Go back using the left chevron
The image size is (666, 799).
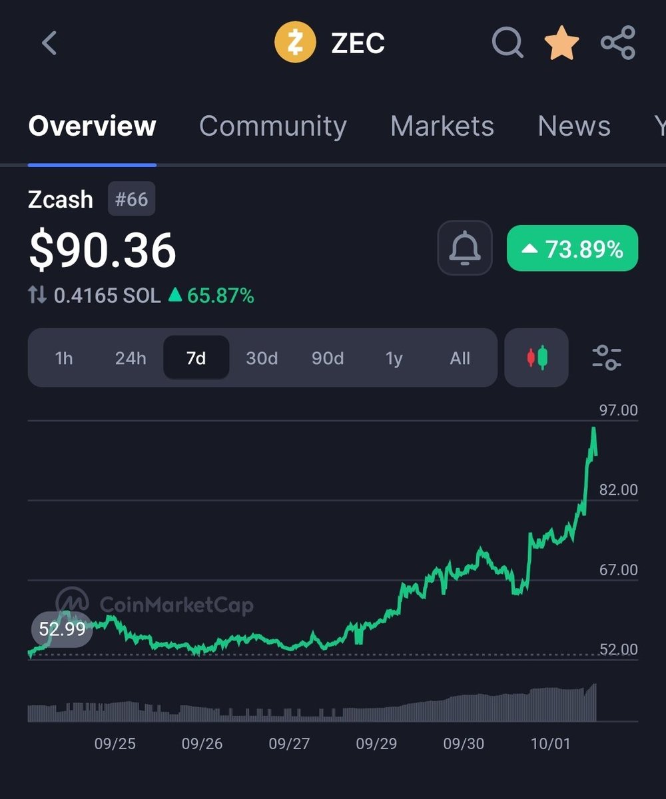[49, 43]
